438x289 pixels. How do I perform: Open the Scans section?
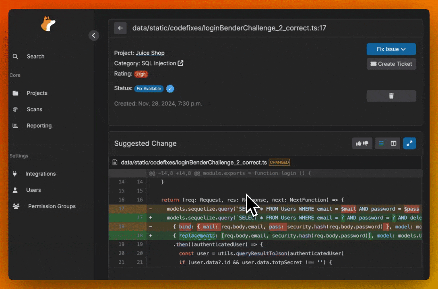(x=34, y=109)
